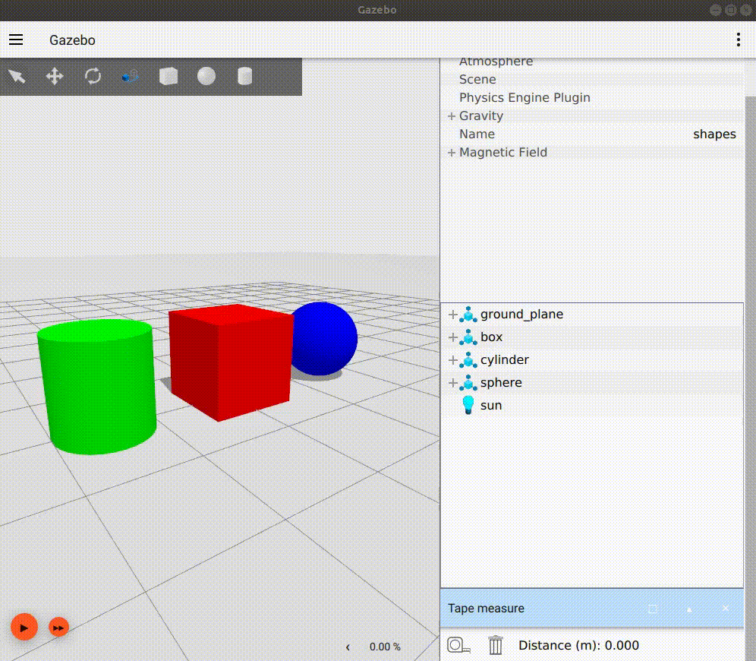
Task: Click the 0.00 % real time factor
Action: tap(385, 647)
